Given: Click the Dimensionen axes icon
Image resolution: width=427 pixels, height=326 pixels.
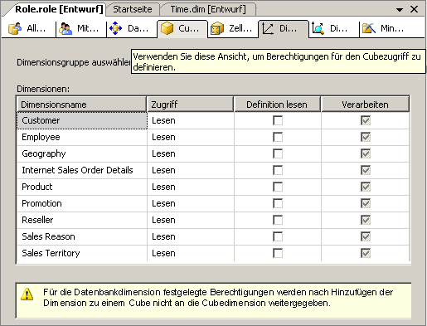Looking at the screenshot, I should pos(268,28).
